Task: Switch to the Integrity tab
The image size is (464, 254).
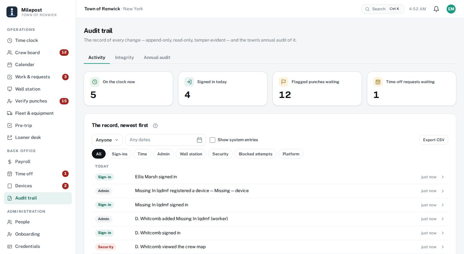Action: 124,57
